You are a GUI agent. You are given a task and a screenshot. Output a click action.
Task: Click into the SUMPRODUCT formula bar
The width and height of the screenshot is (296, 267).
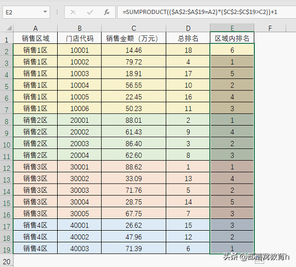click(x=207, y=12)
